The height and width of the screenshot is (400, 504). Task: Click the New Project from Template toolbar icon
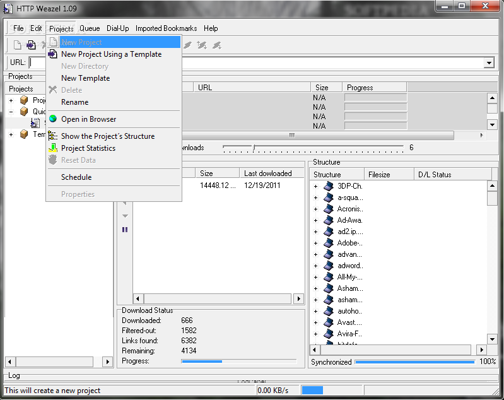(31, 45)
